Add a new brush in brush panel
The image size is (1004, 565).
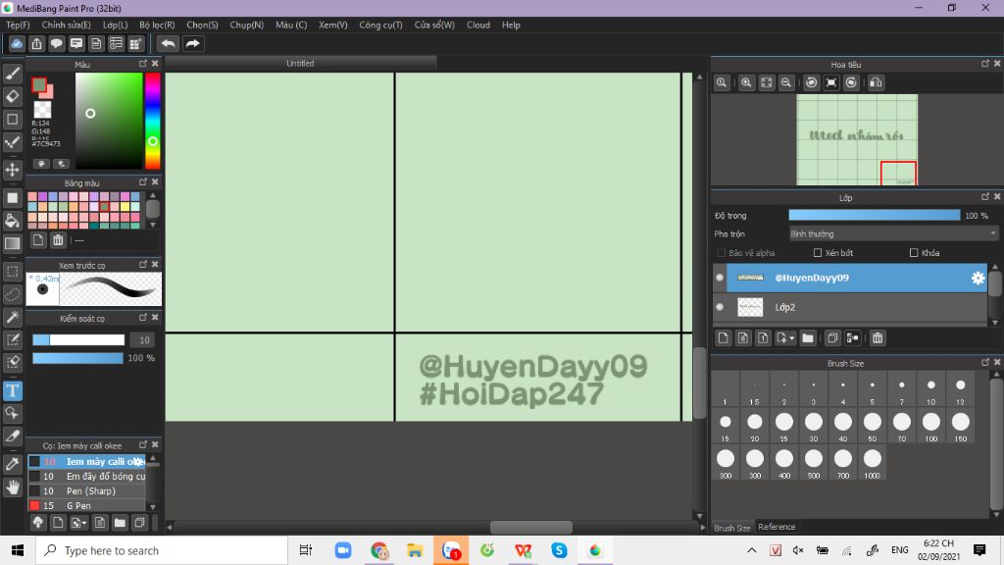click(58, 523)
